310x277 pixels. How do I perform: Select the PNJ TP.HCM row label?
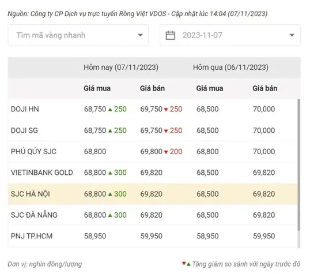coord(32,236)
